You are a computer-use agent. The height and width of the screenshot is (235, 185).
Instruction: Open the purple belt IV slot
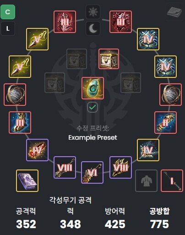click(38, 150)
